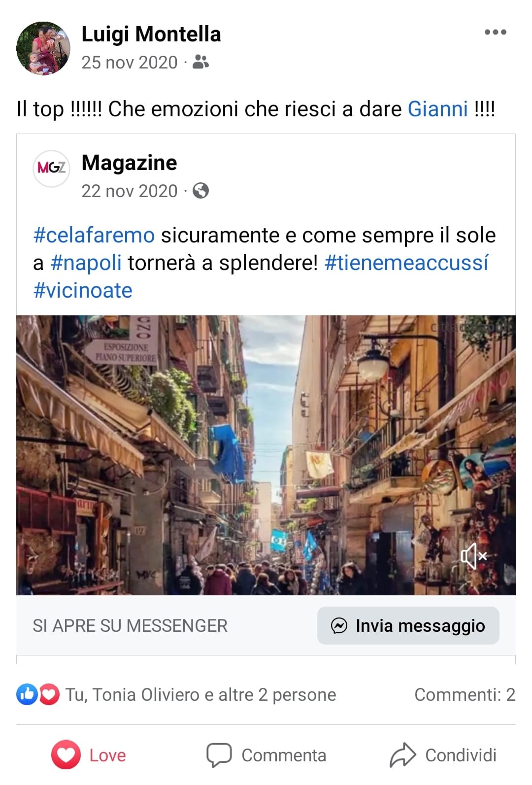
Task: Play the Naples street video
Action: (266, 455)
